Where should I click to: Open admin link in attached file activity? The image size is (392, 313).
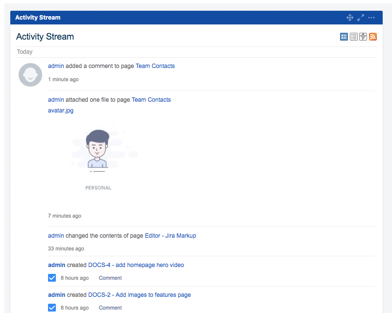pyautogui.click(x=56, y=100)
